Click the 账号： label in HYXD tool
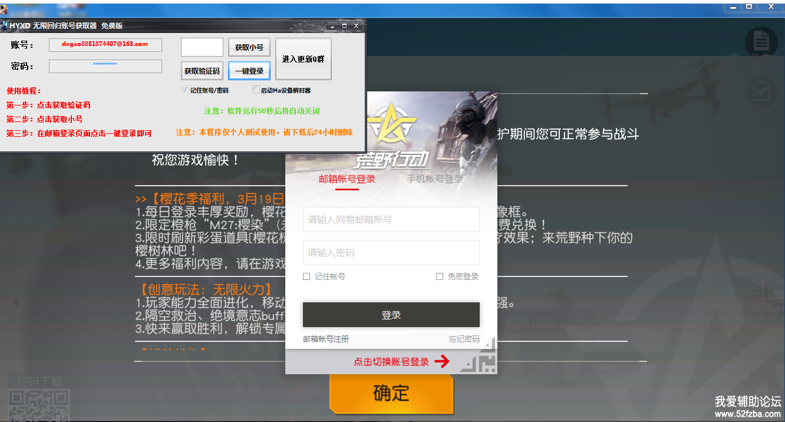Screen dimensions: 785x422 click(22, 45)
